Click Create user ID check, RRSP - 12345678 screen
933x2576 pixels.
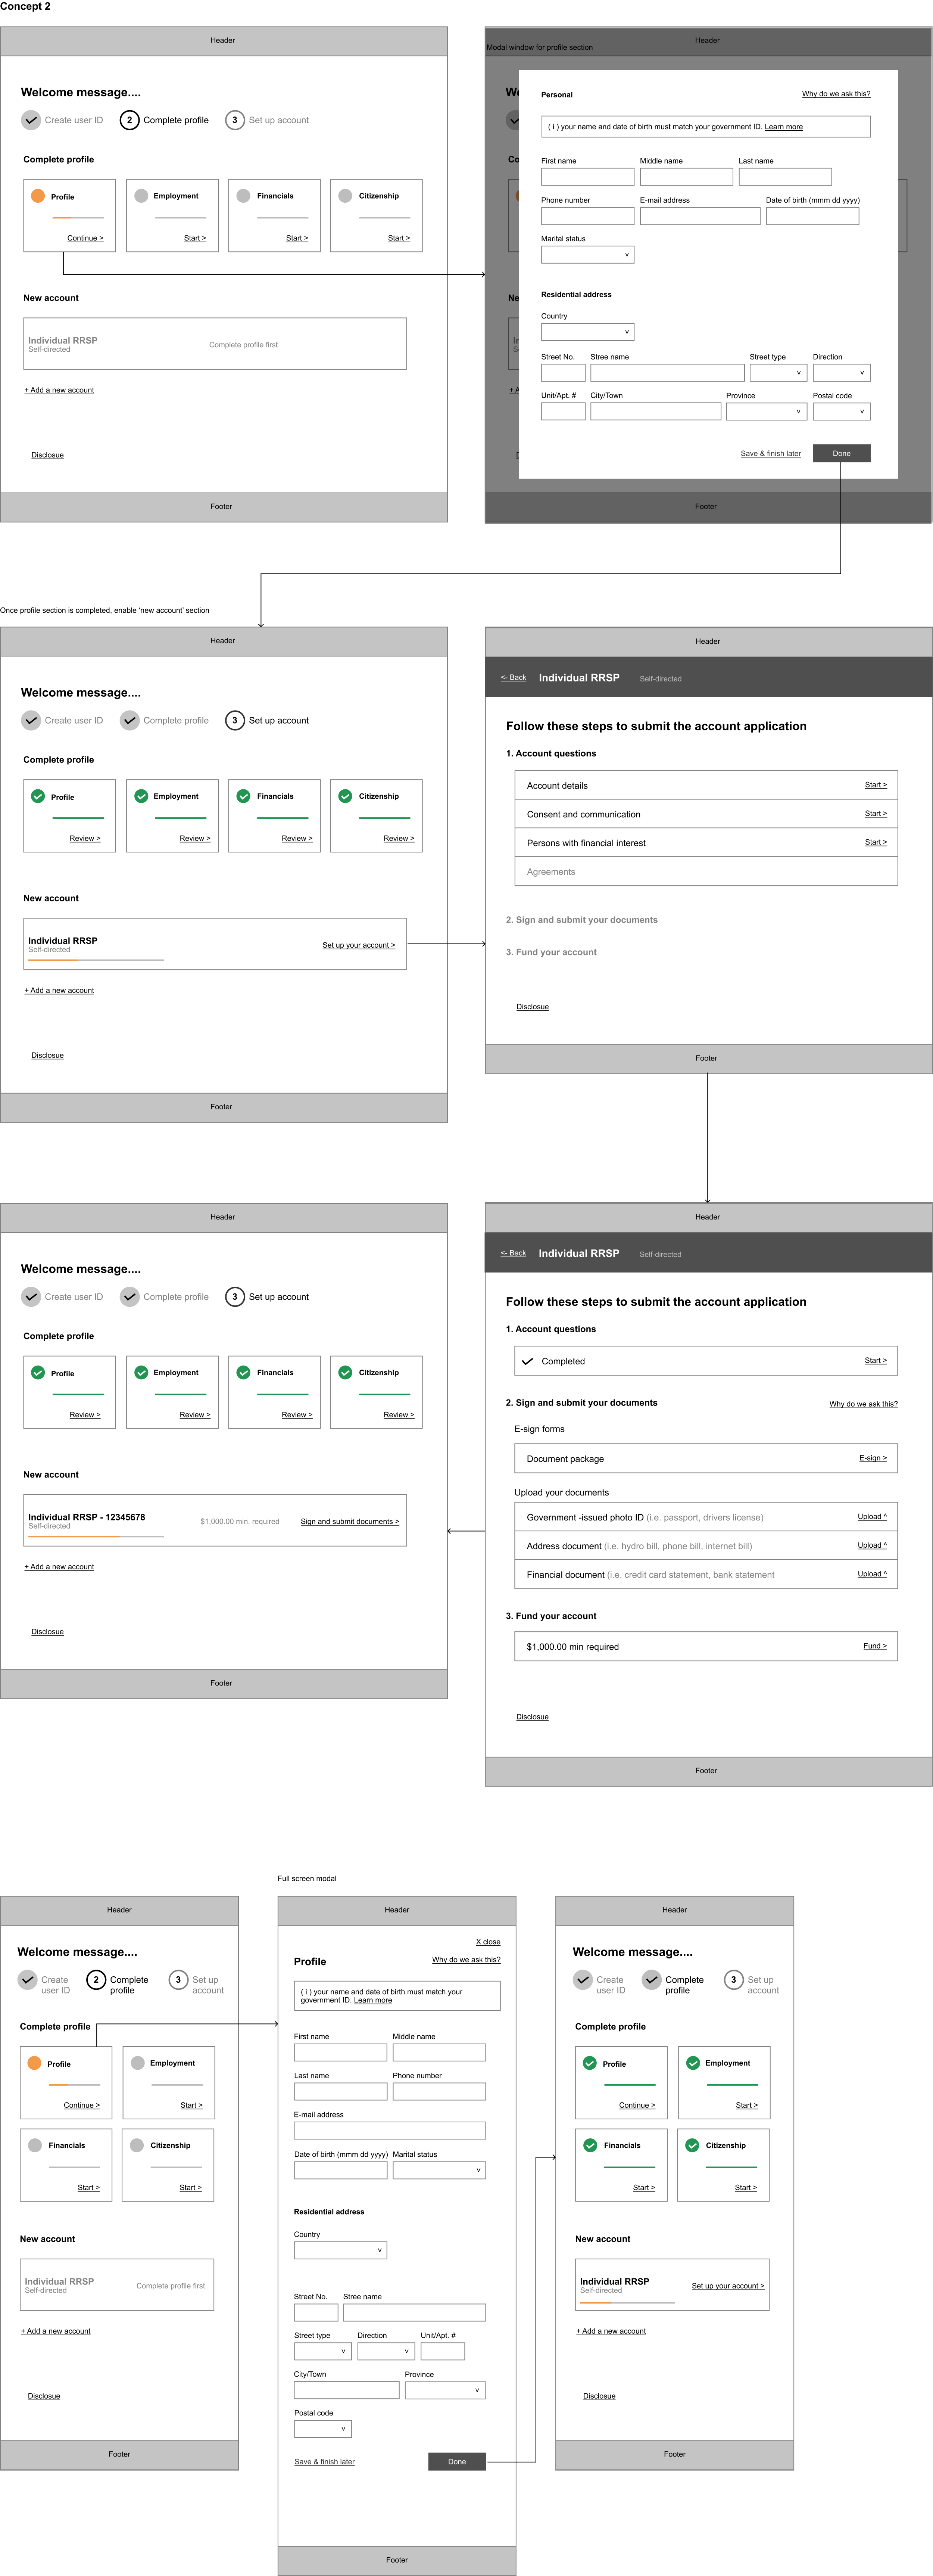pos(31,1297)
